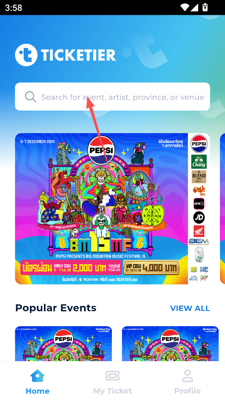The image size is (225, 400).
Task: Tap the Ticketier round logo icon
Action: click(x=26, y=55)
